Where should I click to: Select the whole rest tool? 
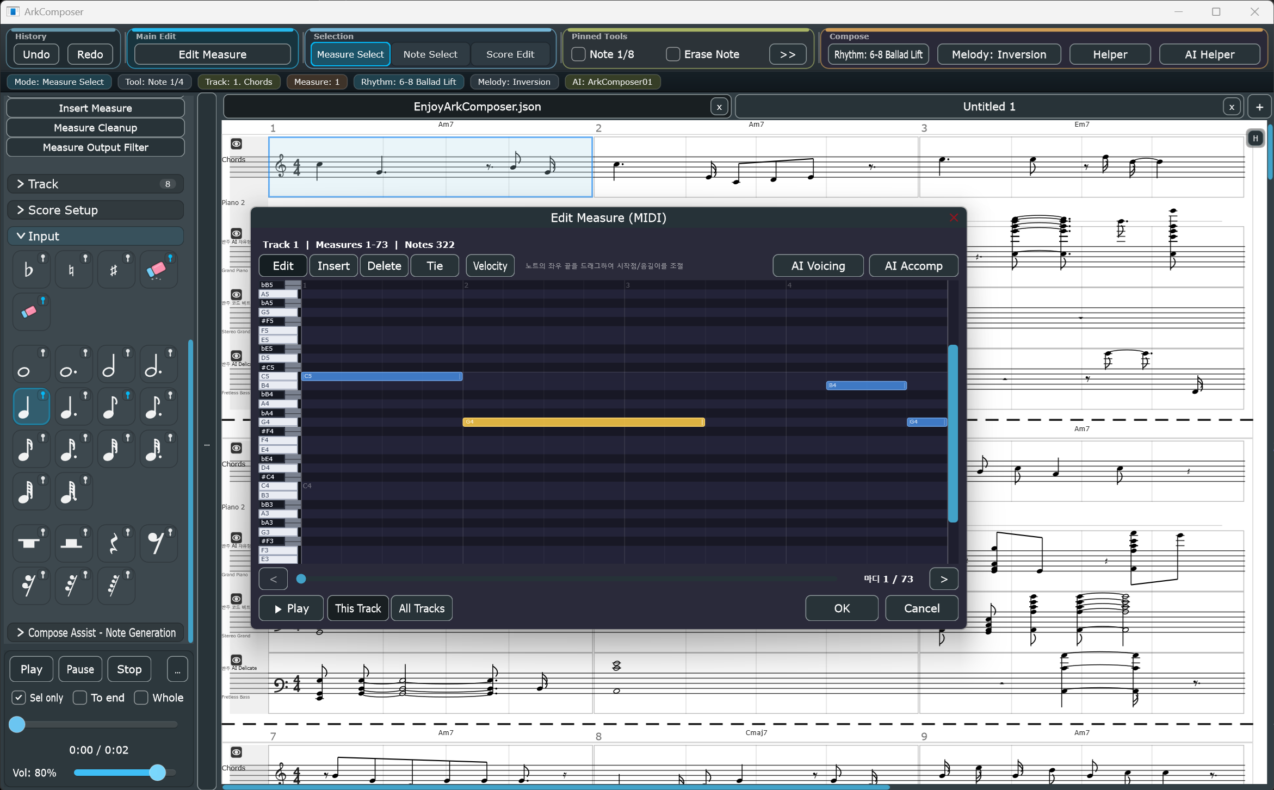31,543
